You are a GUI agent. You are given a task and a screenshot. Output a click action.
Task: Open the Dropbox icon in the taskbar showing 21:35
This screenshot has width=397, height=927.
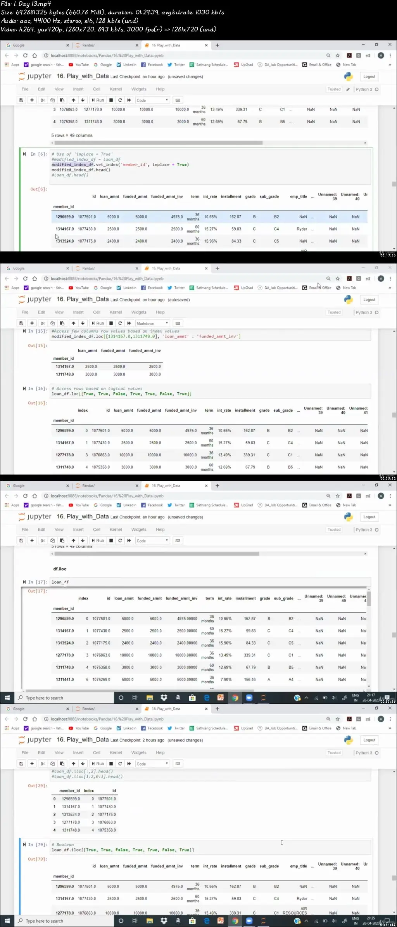[164, 921]
